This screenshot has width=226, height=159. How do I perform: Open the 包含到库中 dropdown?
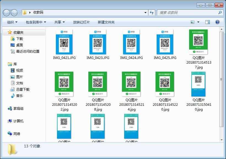coord(36,22)
